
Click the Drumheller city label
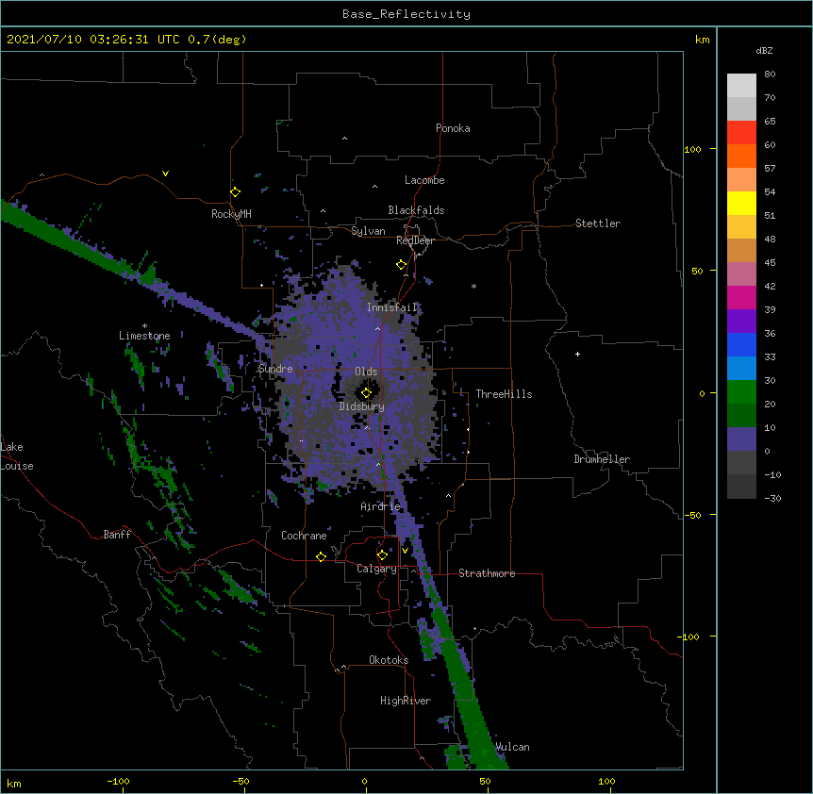coord(602,459)
